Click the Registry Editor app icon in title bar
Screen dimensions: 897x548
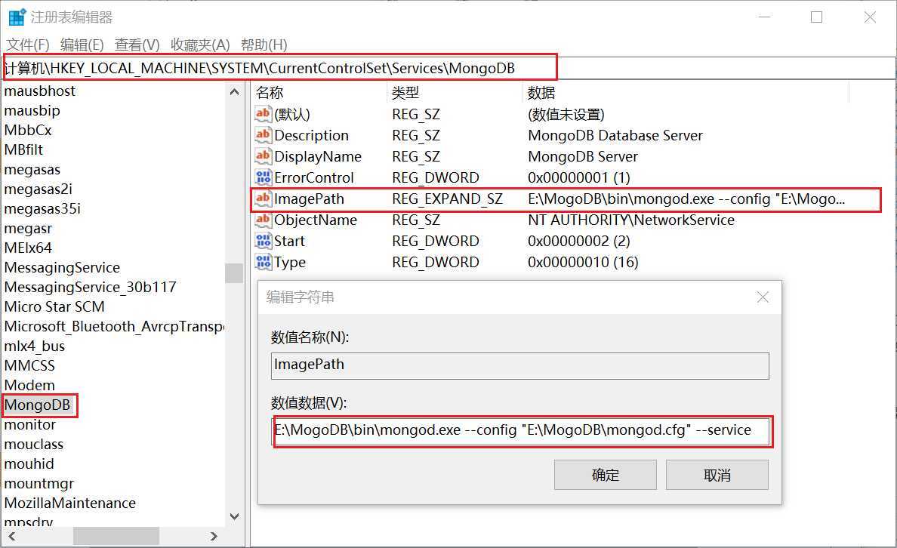click(17, 17)
